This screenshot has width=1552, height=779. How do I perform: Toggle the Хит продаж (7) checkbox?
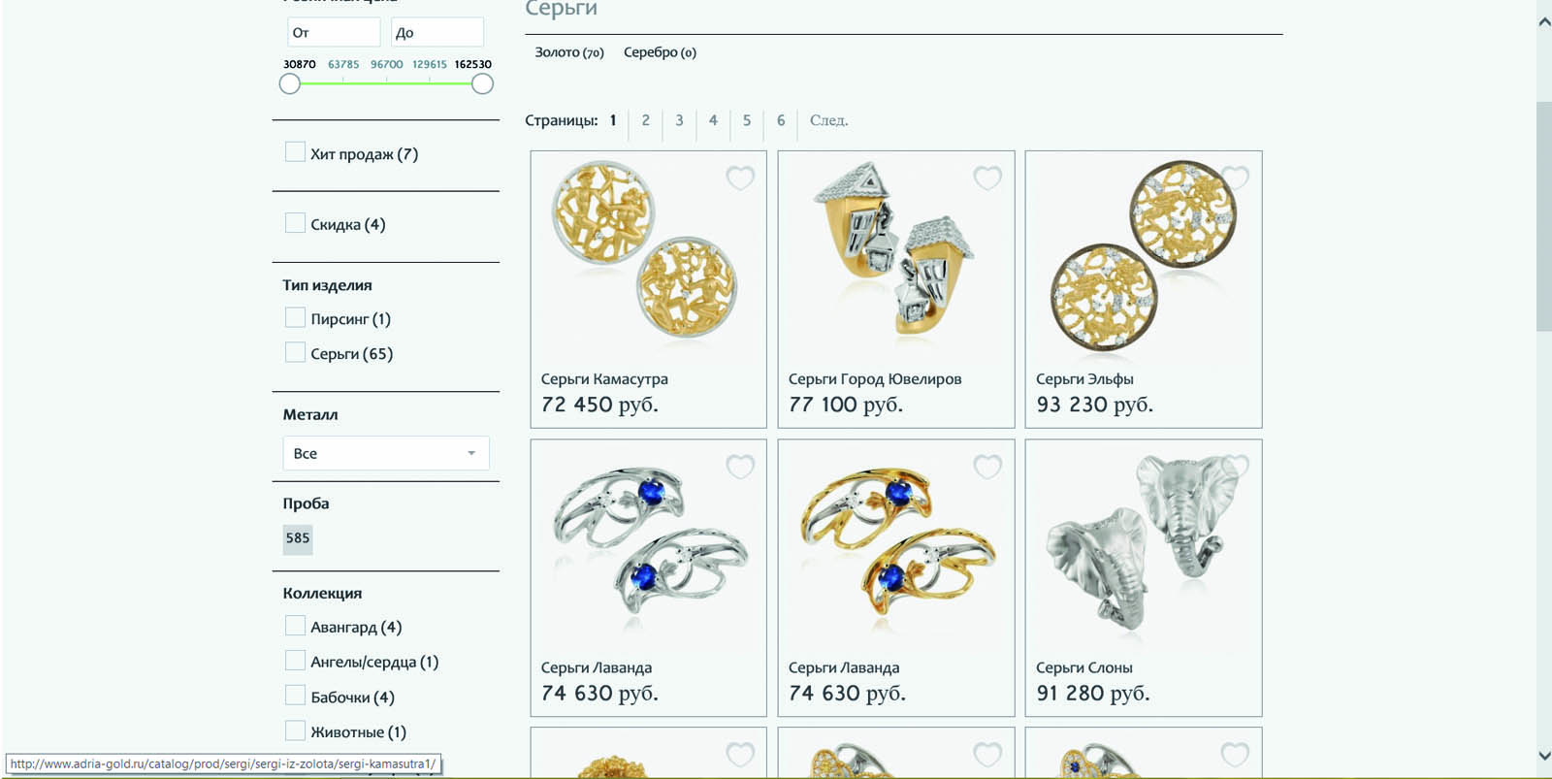(295, 152)
